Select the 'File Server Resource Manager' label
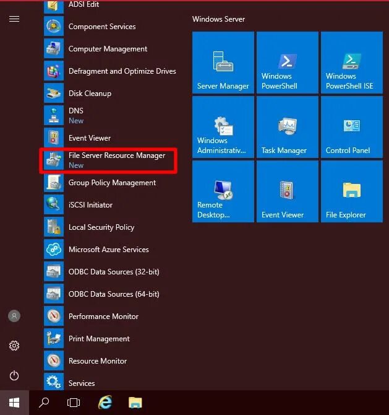389x415 pixels. (117, 155)
